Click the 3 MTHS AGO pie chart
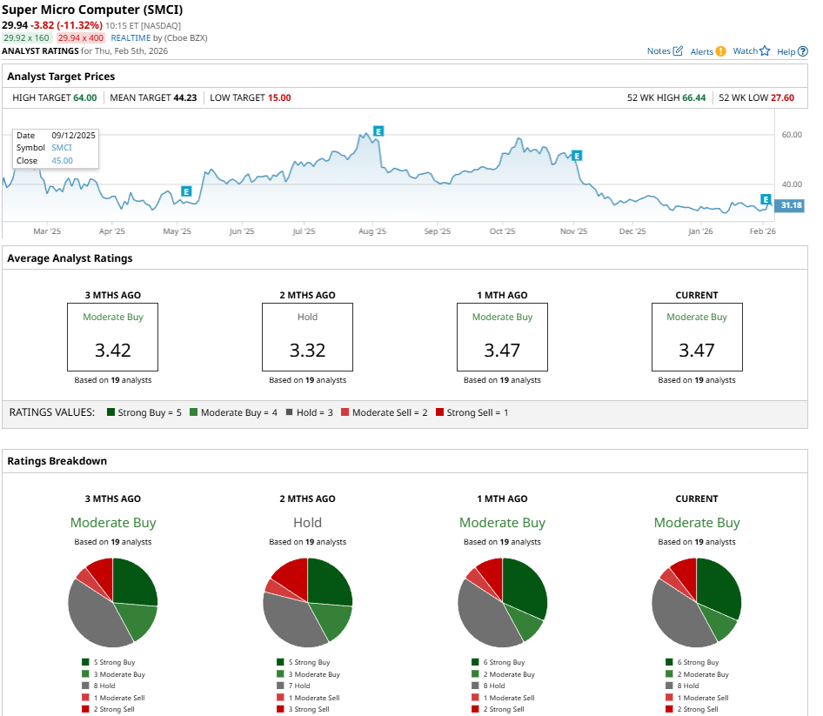 [112, 602]
